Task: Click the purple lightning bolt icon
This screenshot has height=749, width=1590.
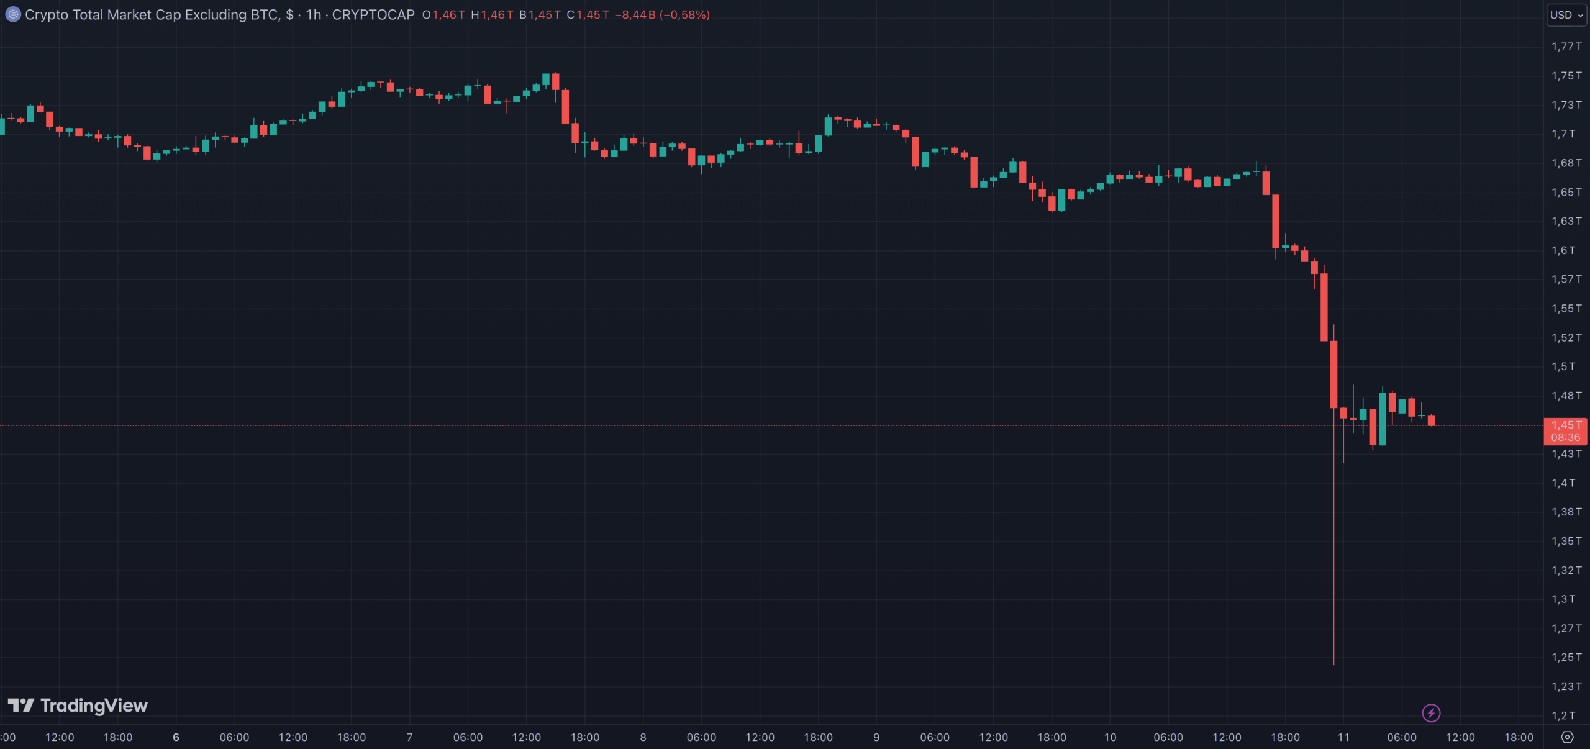Action: click(1431, 713)
